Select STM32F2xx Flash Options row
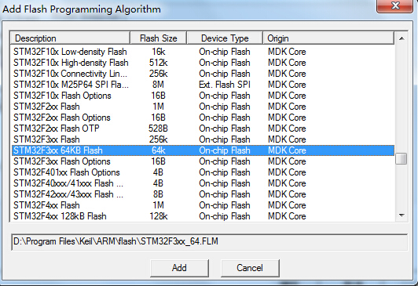The image size is (418, 286). [203, 118]
